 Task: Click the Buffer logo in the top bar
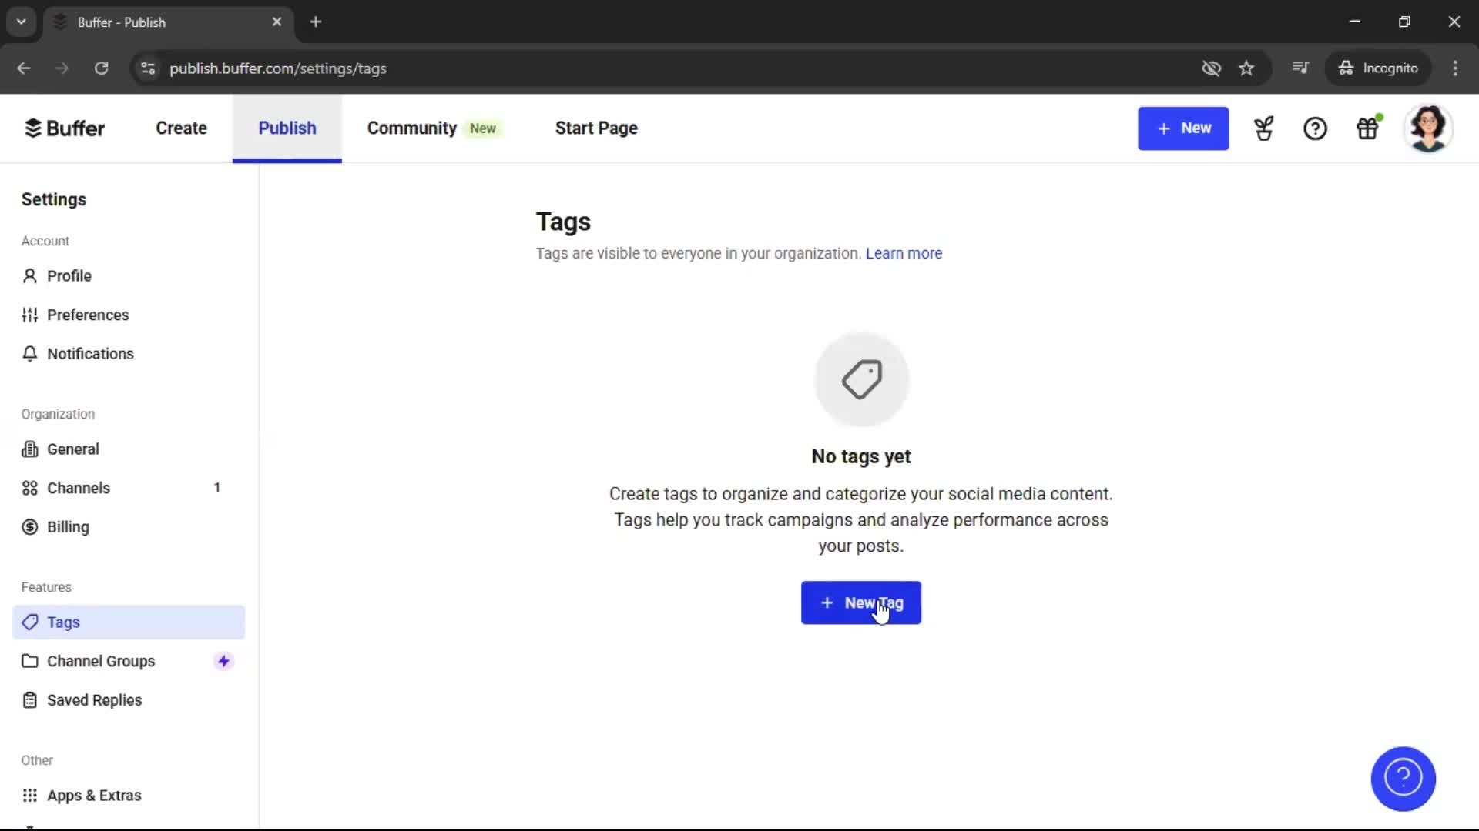point(65,128)
